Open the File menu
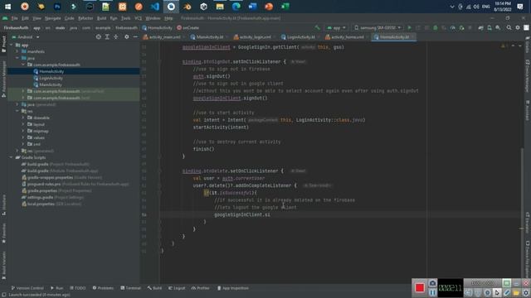 pos(15,18)
